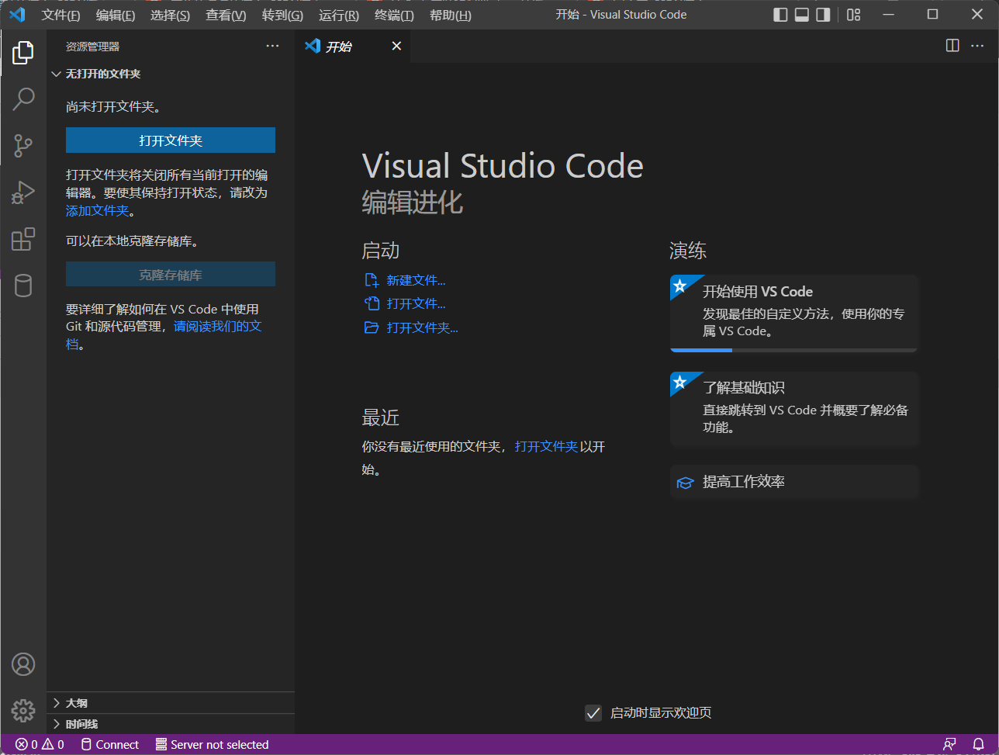The image size is (999, 755).
Task: Click the 请阅读我们的文档 link
Action: coord(217,326)
